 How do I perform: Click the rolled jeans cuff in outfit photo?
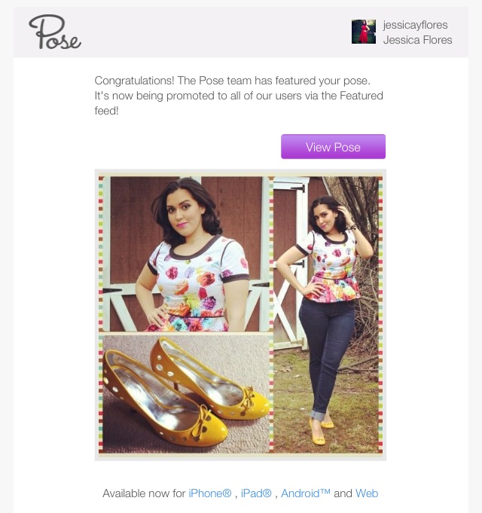[317, 415]
